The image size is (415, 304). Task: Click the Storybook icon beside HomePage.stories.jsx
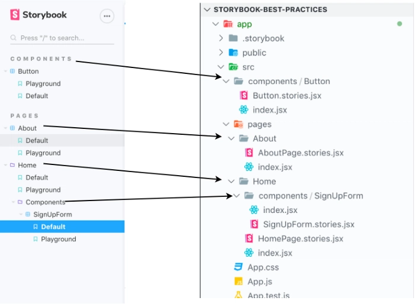249,238
